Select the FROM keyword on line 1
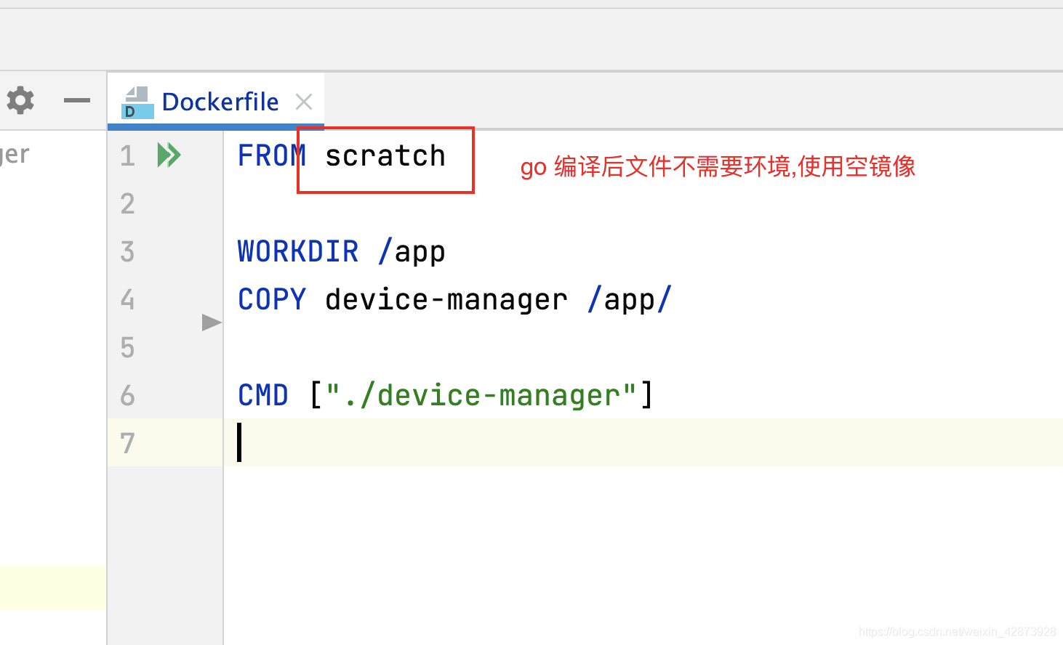The image size is (1063, 645). pyautogui.click(x=270, y=155)
